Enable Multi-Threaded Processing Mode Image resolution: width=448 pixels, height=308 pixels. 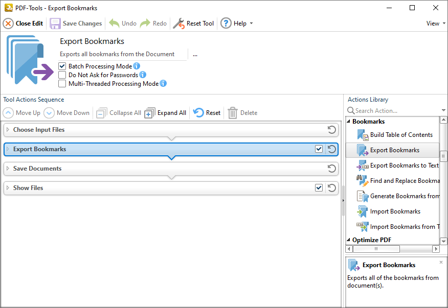pyautogui.click(x=62, y=84)
